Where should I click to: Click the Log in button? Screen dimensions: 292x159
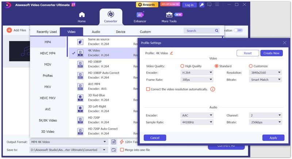pyautogui.click(x=189, y=5)
